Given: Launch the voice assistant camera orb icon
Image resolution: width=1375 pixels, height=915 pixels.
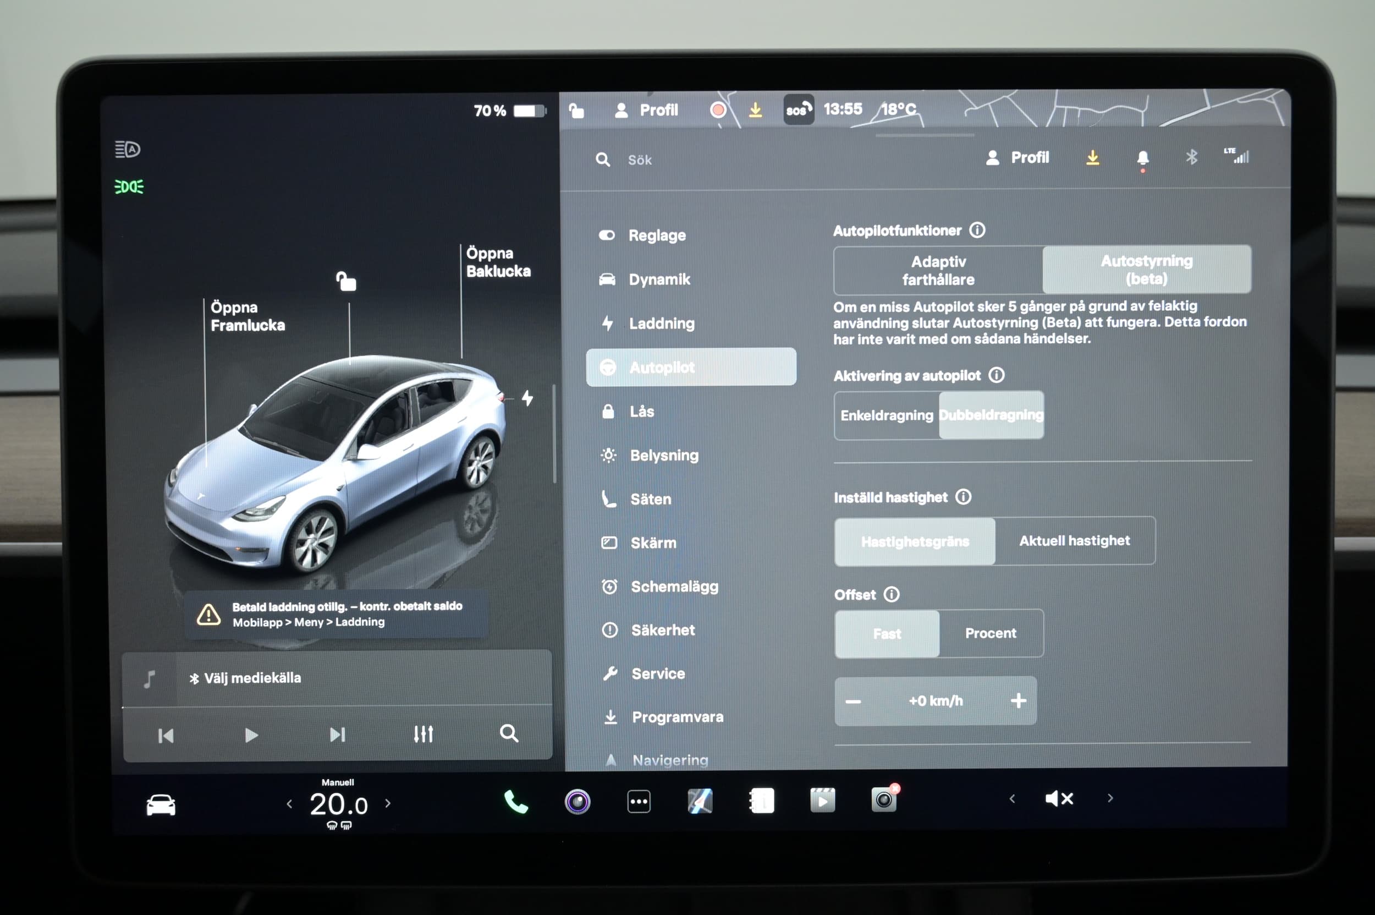Looking at the screenshot, I should pos(577,802).
